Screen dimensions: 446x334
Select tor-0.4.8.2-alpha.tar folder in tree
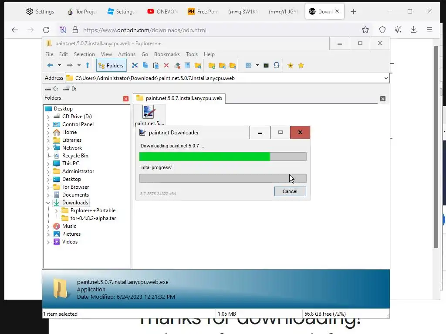[x=93, y=218]
